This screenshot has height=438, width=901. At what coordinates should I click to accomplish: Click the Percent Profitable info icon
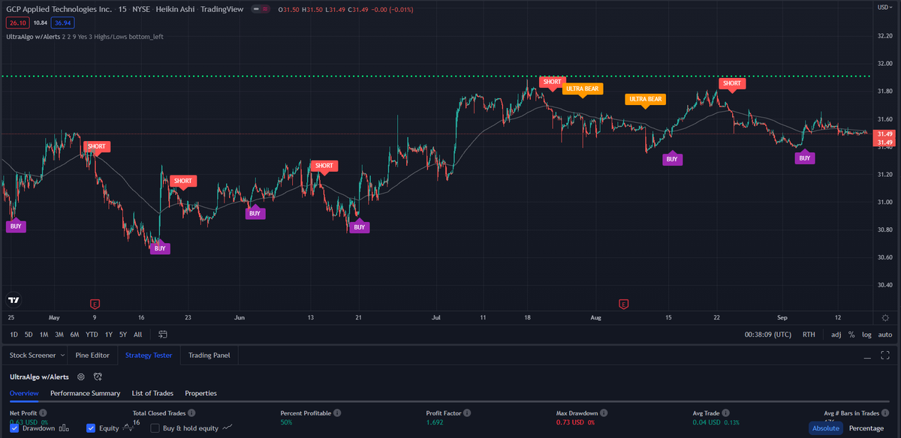click(x=337, y=412)
